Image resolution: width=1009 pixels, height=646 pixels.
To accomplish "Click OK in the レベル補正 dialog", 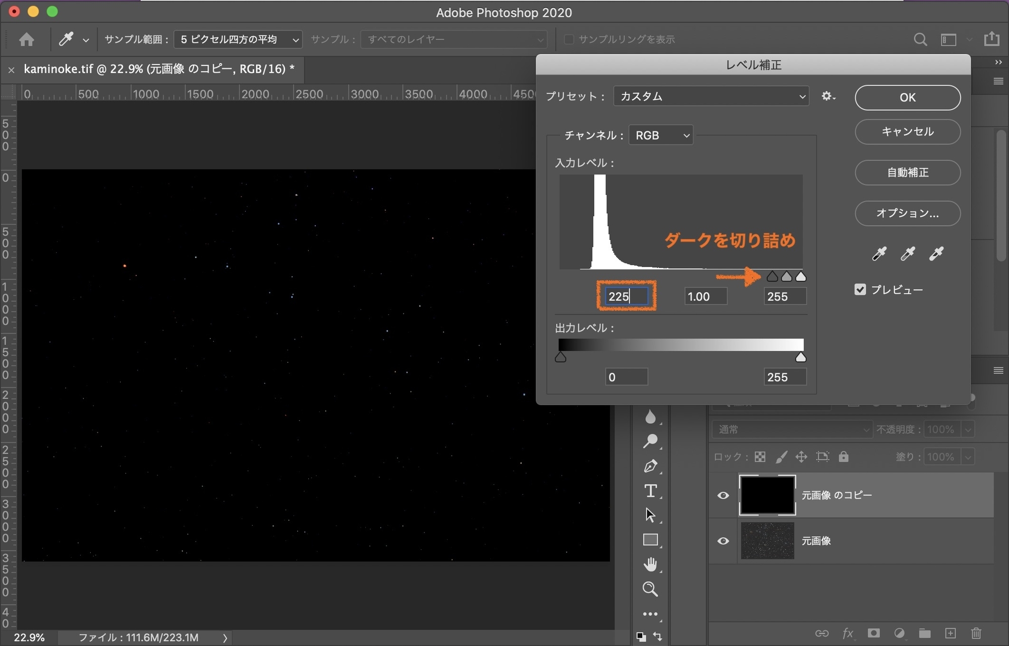I will (x=908, y=97).
